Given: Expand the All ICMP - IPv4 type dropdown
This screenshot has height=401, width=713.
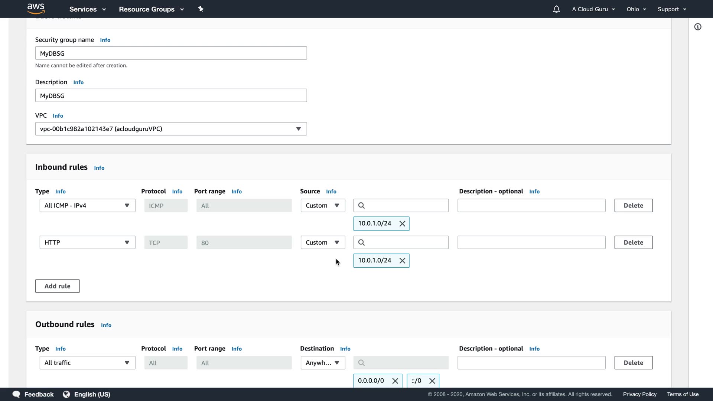Looking at the screenshot, I should [87, 205].
